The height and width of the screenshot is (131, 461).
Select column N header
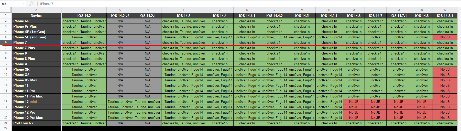(329, 10)
